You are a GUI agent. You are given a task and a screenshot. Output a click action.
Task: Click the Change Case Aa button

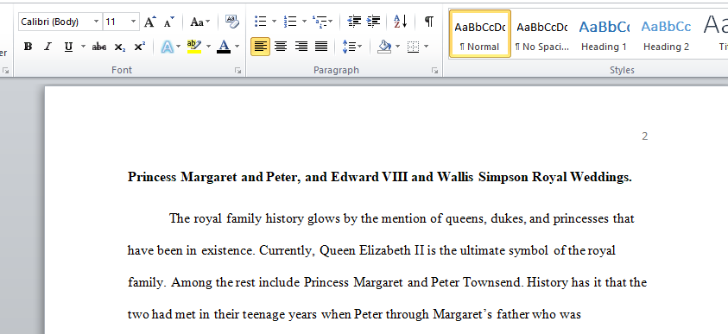pos(200,22)
